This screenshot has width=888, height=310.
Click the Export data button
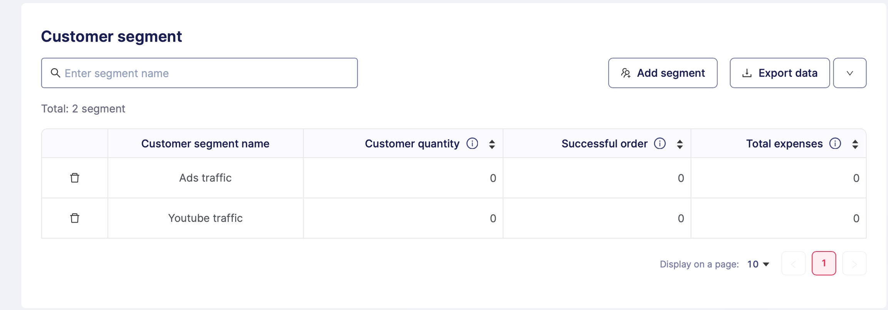779,73
